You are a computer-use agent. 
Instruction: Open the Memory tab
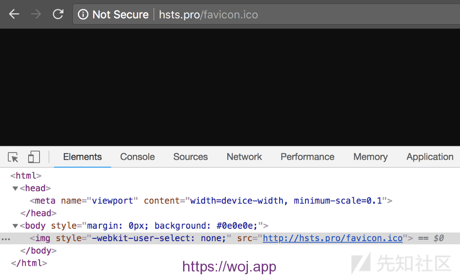(370, 157)
